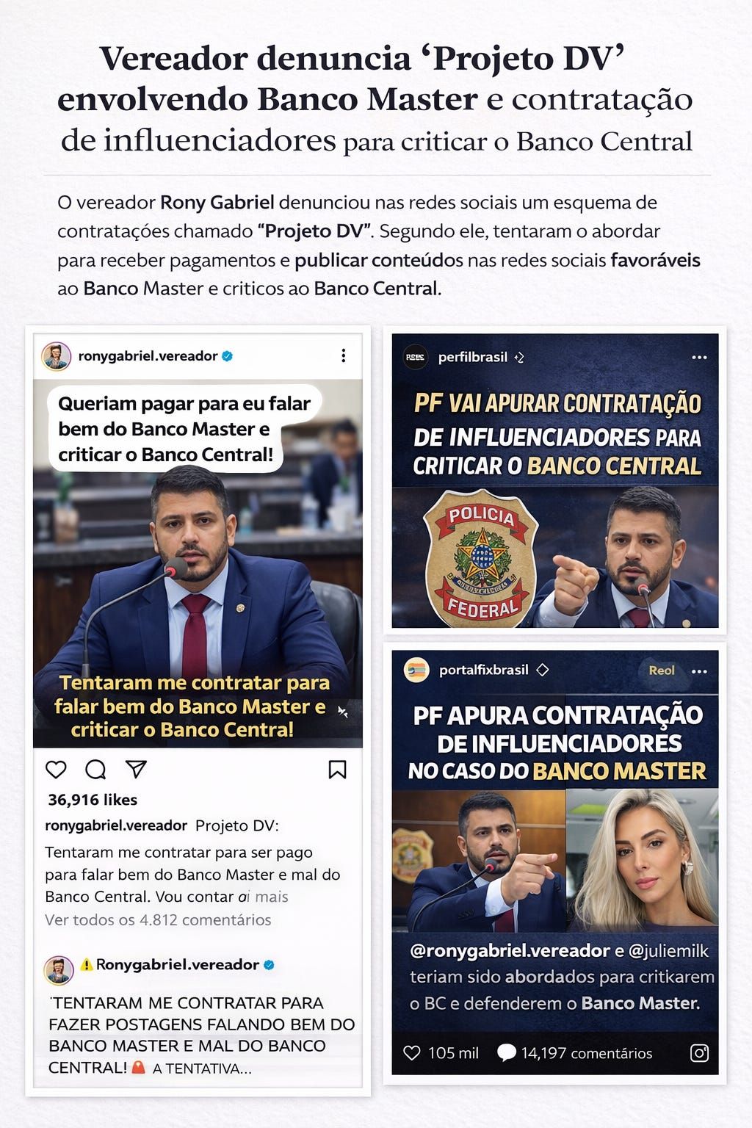Click the perfilbrasil username
752x1128 pixels.
pos(473,357)
